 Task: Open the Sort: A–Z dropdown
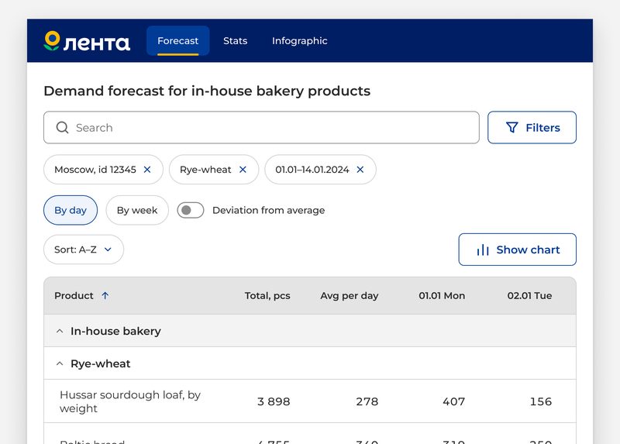click(x=84, y=250)
